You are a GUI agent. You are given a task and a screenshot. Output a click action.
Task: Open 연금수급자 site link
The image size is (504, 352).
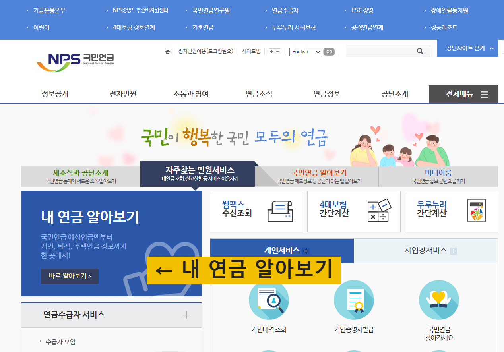285,11
